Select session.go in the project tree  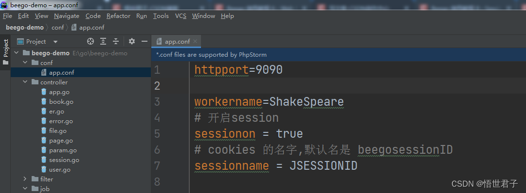point(81,160)
